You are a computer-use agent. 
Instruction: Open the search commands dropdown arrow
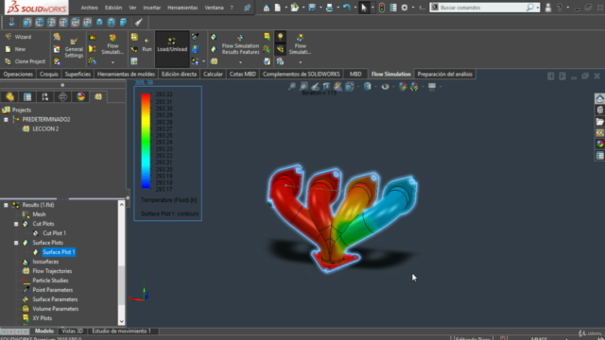tap(538, 8)
